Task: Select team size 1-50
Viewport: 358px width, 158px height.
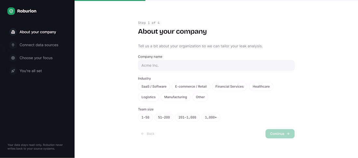Action: click(x=145, y=117)
